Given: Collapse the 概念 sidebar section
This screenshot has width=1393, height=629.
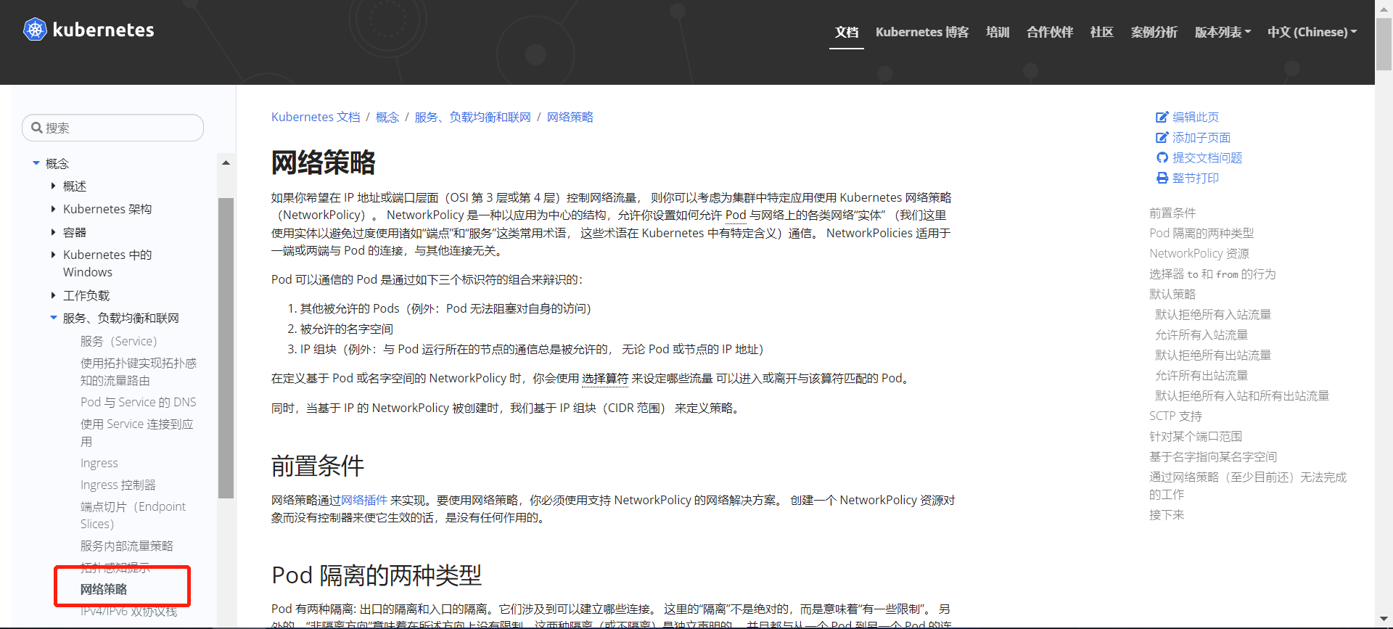Looking at the screenshot, I should [x=36, y=163].
